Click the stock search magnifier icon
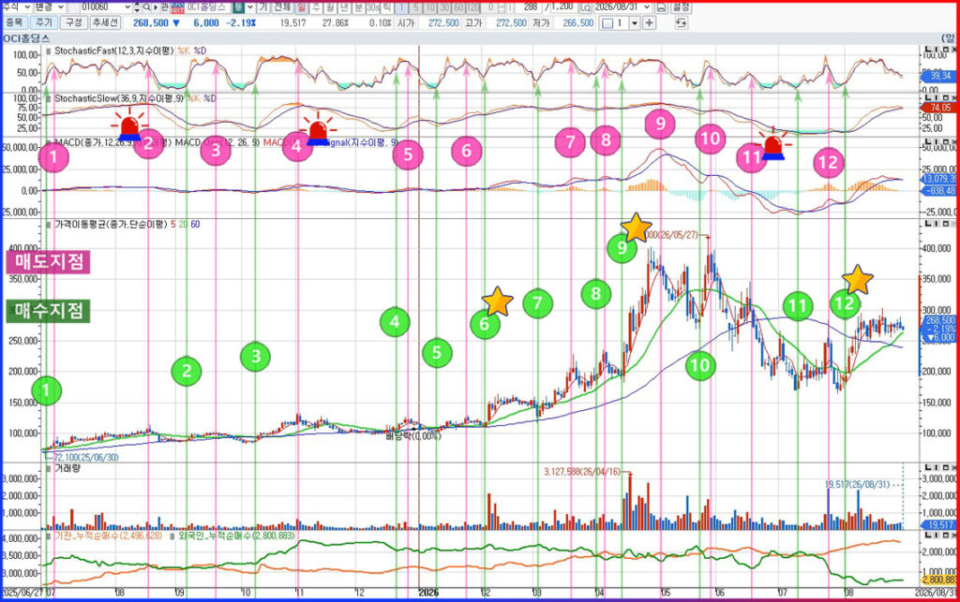Viewport: 960px width, 602px height. click(x=147, y=7)
